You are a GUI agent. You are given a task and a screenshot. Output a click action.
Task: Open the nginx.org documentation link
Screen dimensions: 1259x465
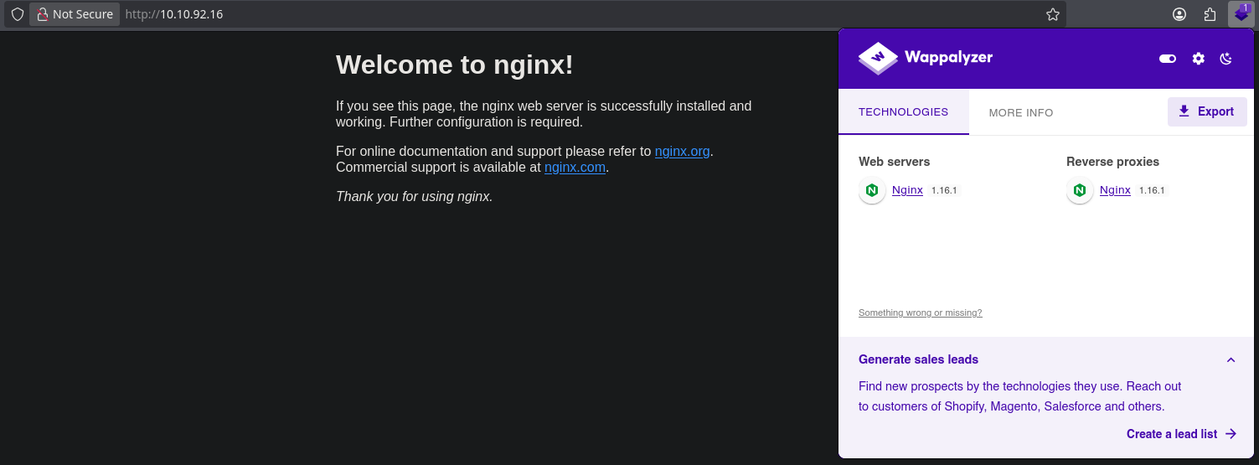pos(682,152)
